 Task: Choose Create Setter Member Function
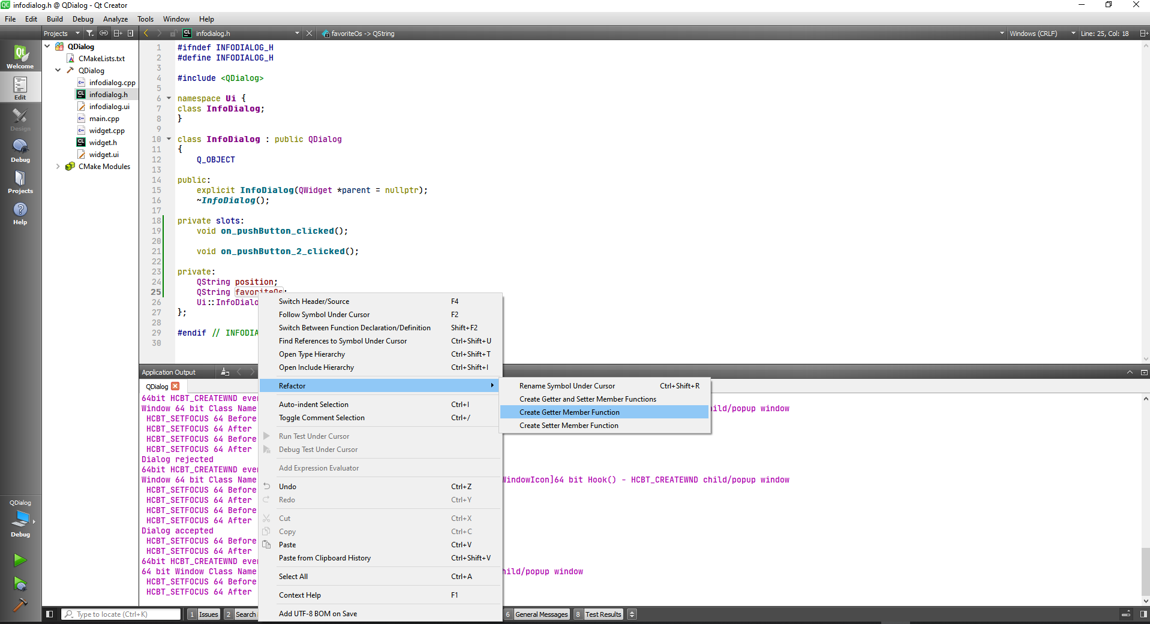coord(604,426)
